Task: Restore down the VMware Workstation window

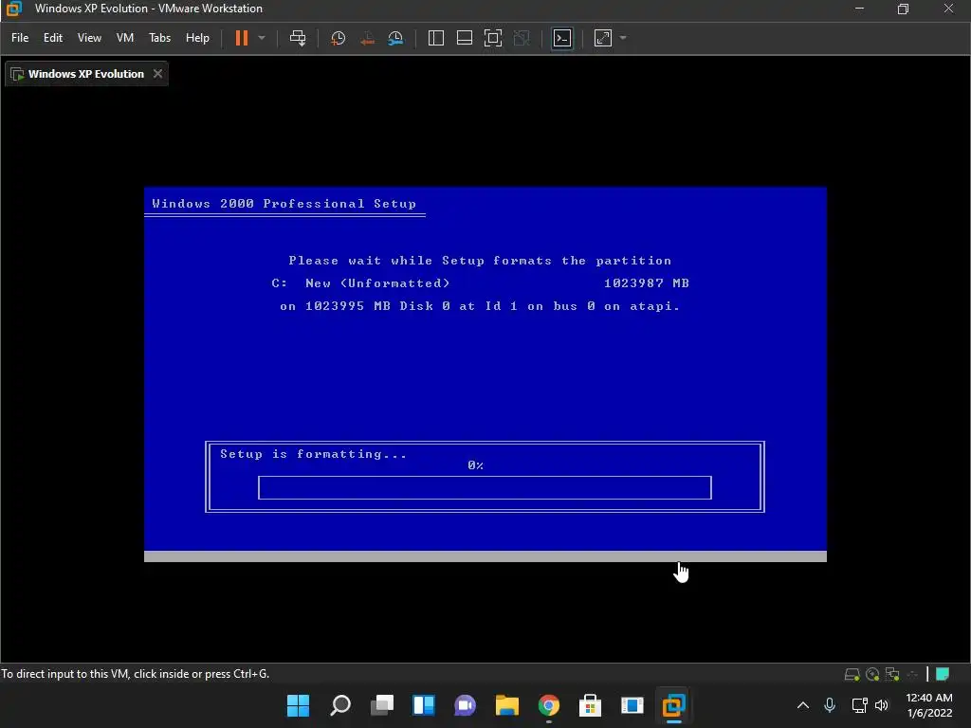Action: [903, 9]
